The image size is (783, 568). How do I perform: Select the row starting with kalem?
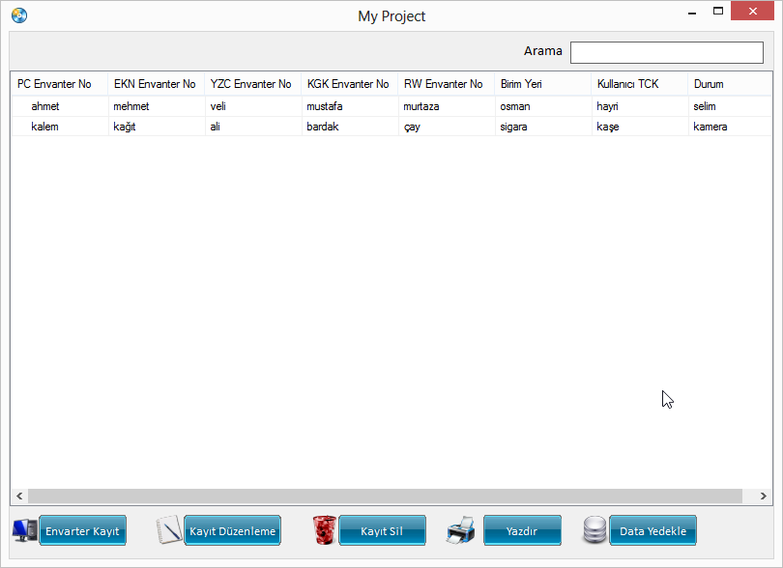point(45,127)
